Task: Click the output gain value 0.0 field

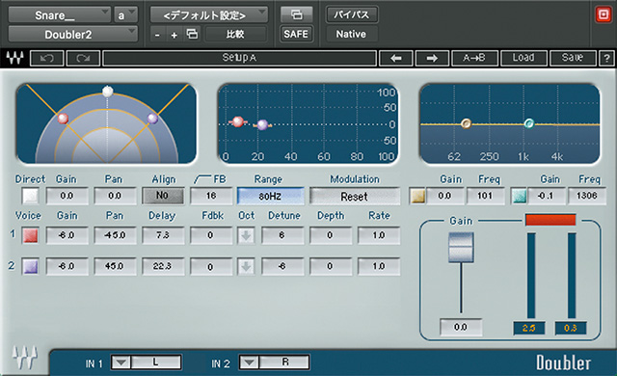Action: pos(461,327)
